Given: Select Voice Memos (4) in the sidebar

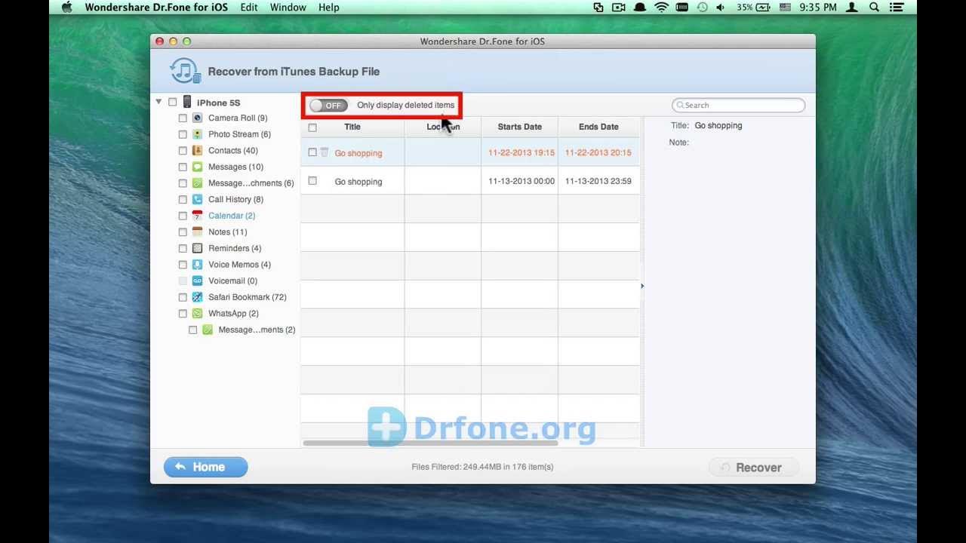Looking at the screenshot, I should 239,265.
